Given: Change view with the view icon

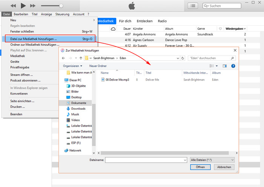Looking at the screenshot, I should pyautogui.click(x=212, y=66).
